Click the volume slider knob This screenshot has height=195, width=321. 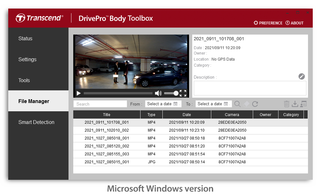pos(176,93)
